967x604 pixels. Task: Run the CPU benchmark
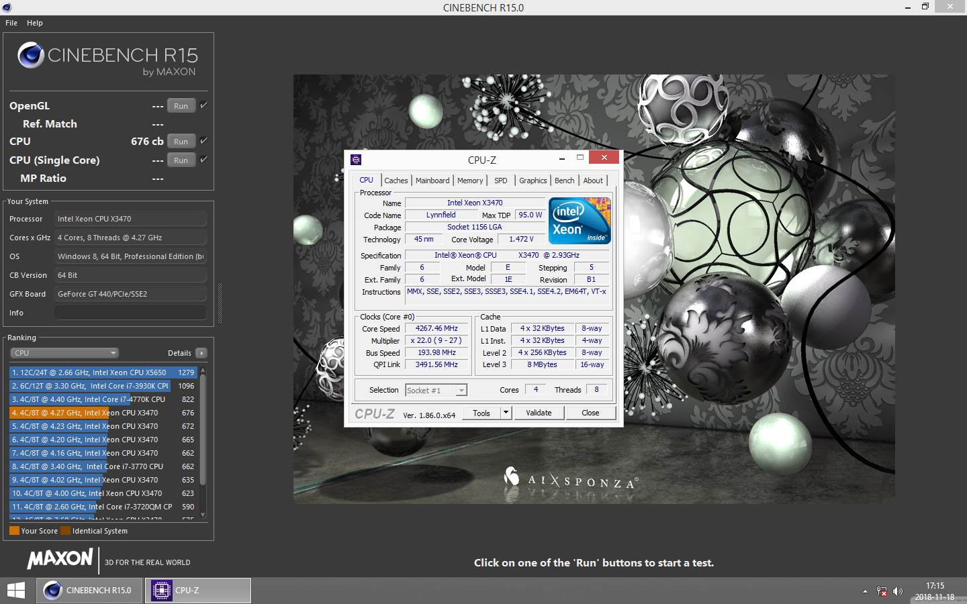pyautogui.click(x=181, y=141)
